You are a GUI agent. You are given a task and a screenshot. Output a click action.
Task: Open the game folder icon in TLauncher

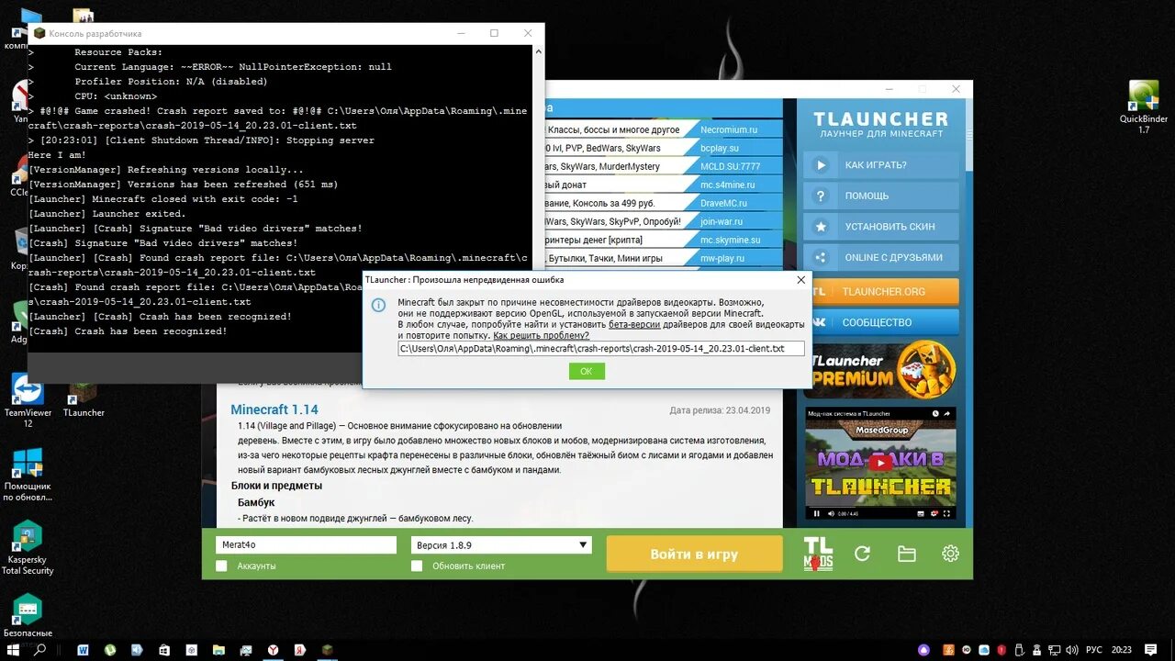(907, 554)
